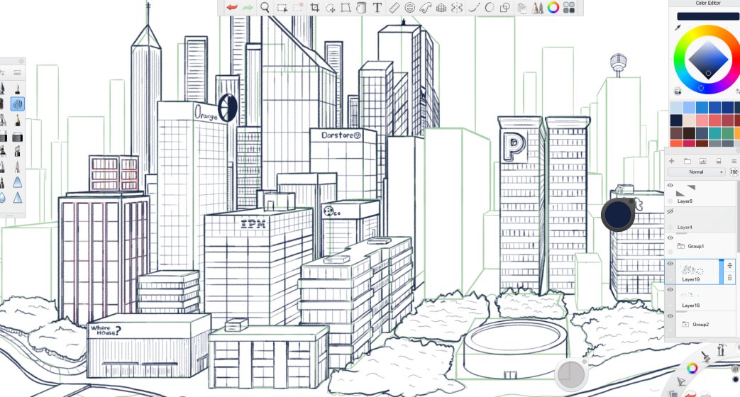This screenshot has width=740, height=397.
Task: Show hidden Layer4 via eye icon
Action: tap(670, 212)
